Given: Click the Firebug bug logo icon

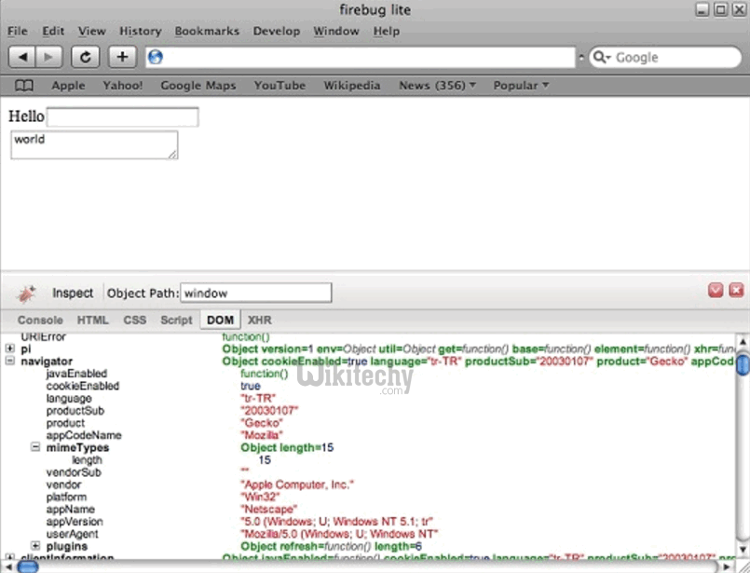Looking at the screenshot, I should click(27, 293).
